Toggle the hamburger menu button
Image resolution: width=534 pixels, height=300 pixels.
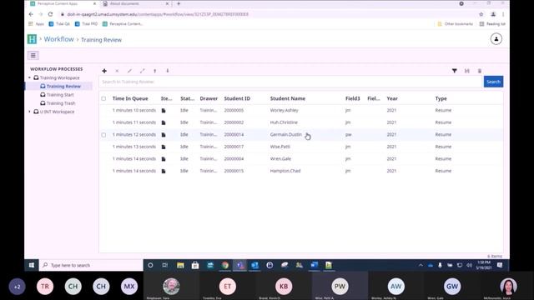[33, 56]
